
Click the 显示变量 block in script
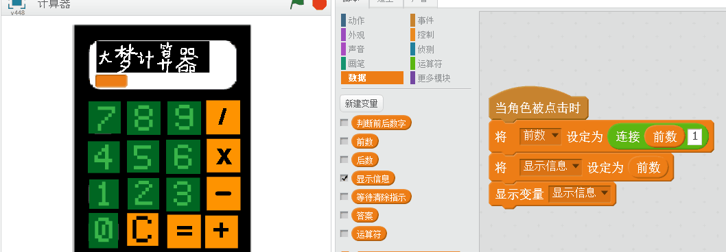pos(519,194)
